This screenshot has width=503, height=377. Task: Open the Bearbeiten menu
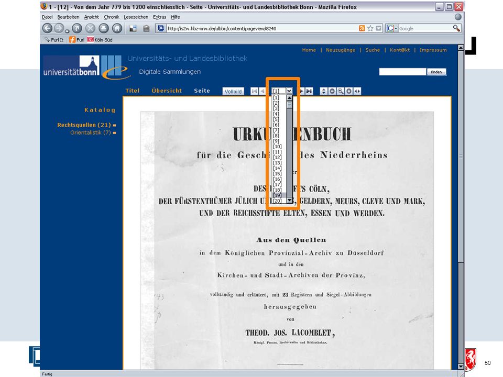coord(68,17)
